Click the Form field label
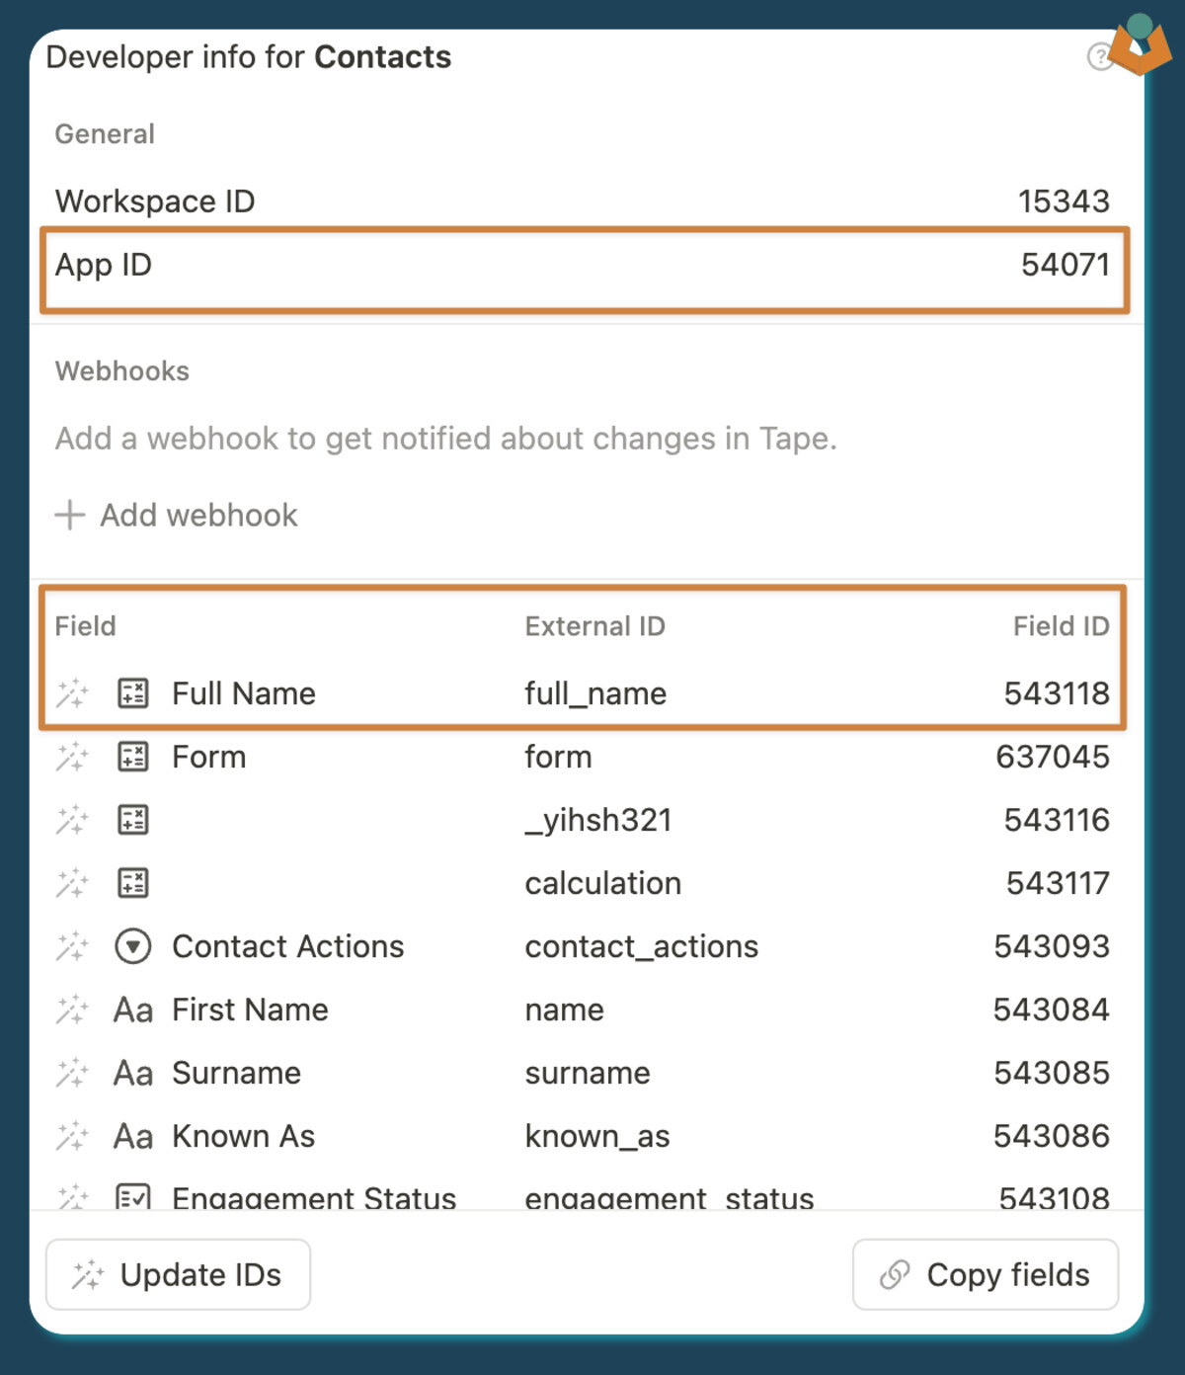Screen dimensions: 1185x1375 coord(209,757)
